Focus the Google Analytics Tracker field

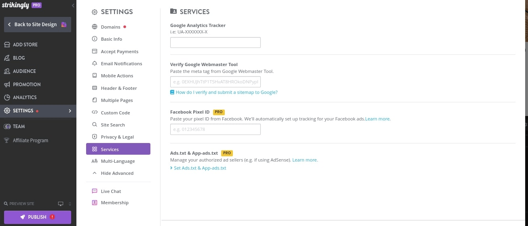215,43
